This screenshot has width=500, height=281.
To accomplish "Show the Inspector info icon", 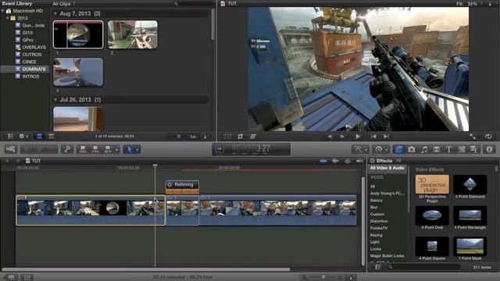I will pyautogui.click(x=490, y=149).
